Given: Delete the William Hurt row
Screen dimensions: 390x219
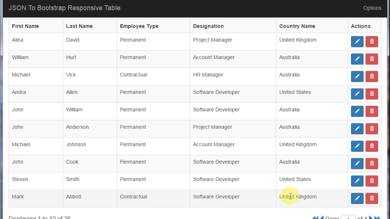Looking at the screenshot, I should click(372, 59).
